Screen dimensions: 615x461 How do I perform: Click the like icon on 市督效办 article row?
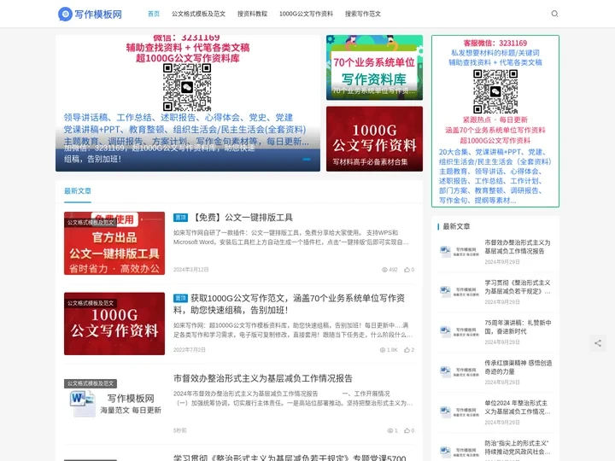point(407,430)
